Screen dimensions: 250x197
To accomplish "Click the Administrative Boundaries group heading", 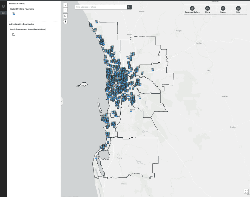I will pyautogui.click(x=21, y=24).
